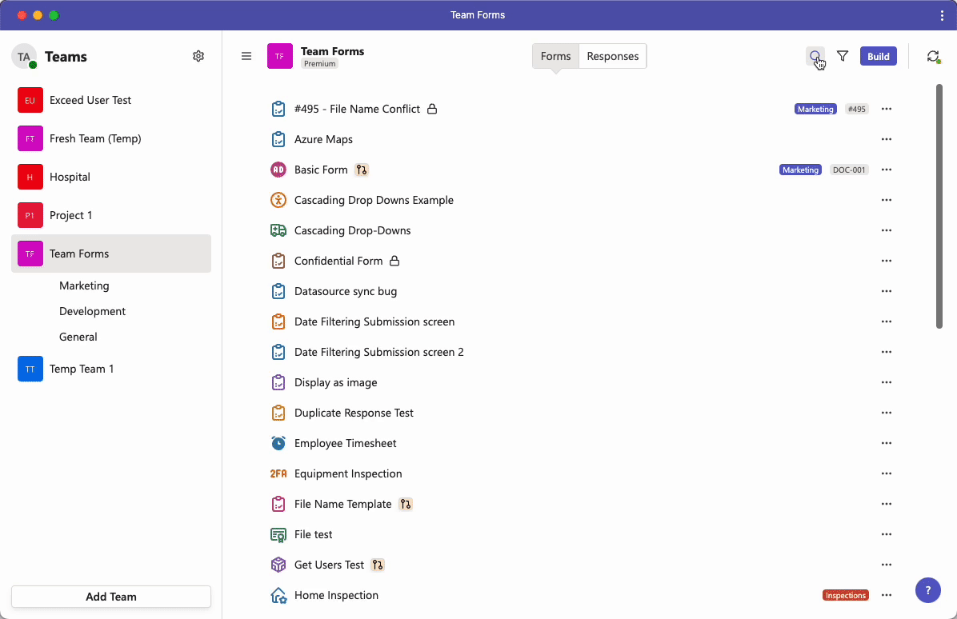This screenshot has height=619, width=957.
Task: Open the help question mark button
Action: point(927,589)
